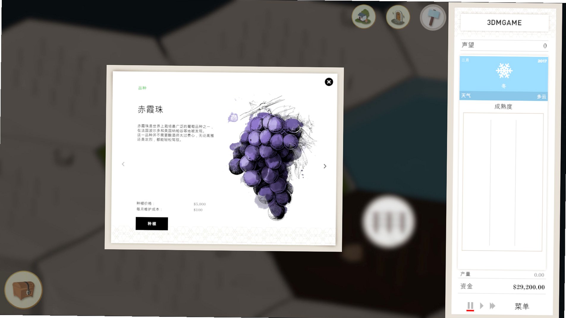Open the 菜单 menu

[522, 306]
